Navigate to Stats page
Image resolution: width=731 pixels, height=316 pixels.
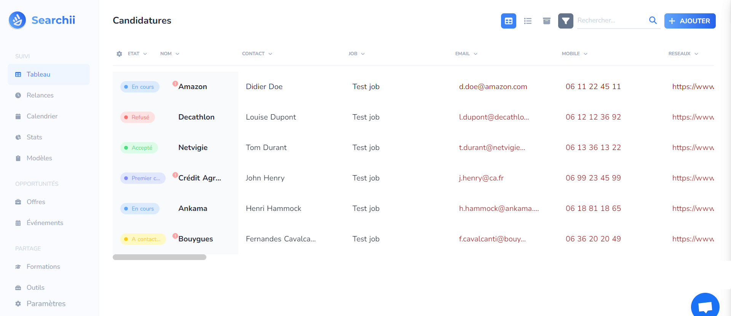coord(34,137)
